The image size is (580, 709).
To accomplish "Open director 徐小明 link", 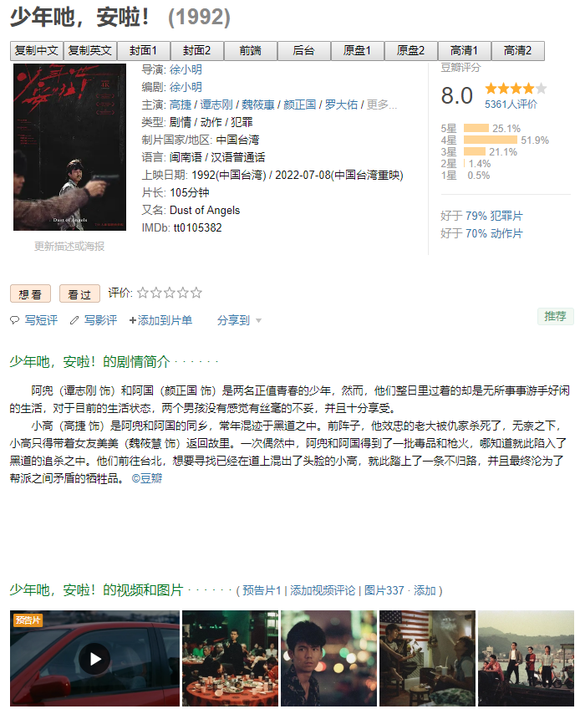I will click(186, 69).
